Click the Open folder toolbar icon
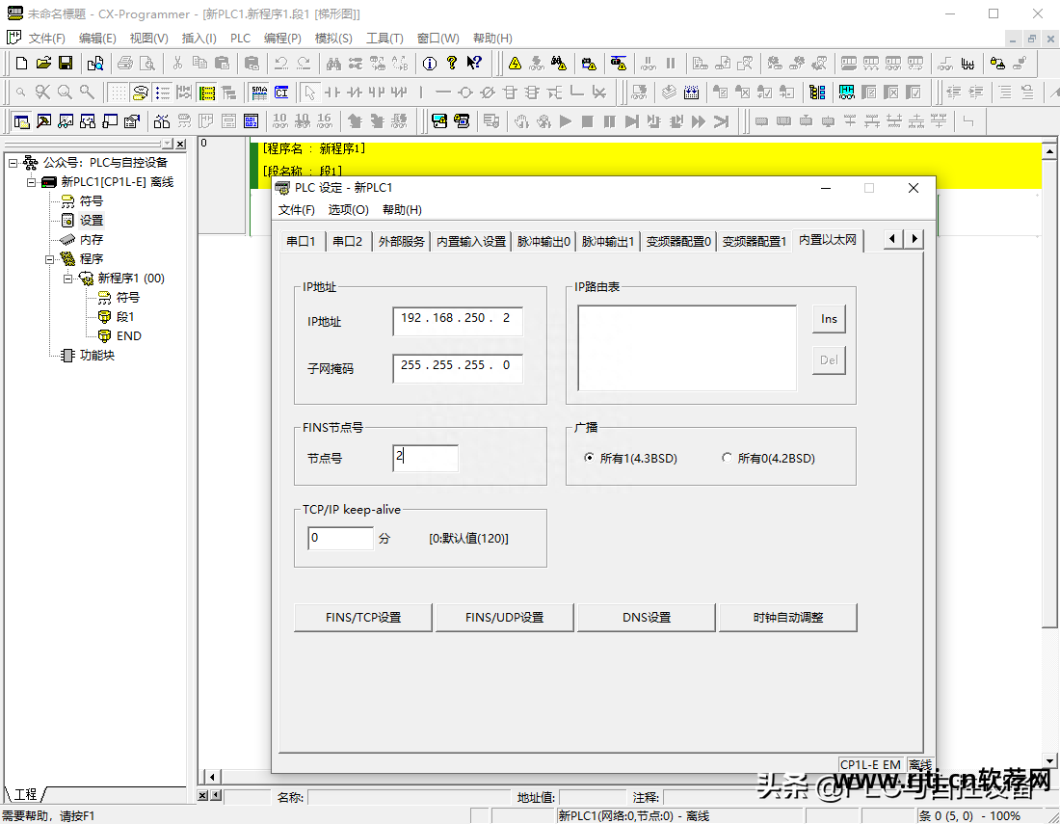The image size is (1060, 824). (x=43, y=64)
